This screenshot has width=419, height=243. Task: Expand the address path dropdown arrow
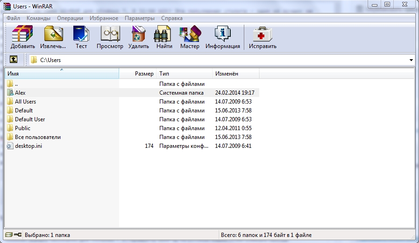[411, 60]
